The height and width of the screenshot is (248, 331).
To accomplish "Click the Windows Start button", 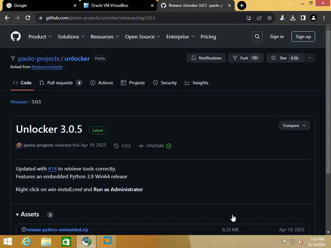I will tap(8, 242).
